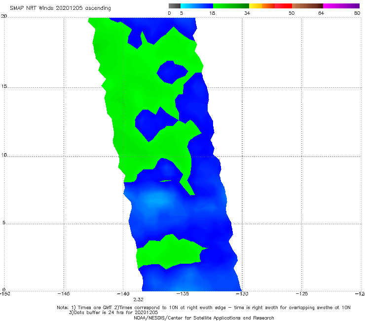This screenshot has width=365, height=321.
Task: Click the light blue low-wind area near 7N
Action: (x=156, y=201)
